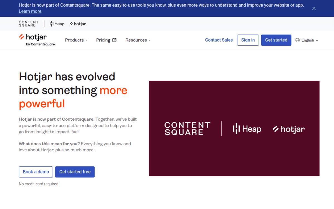Image resolution: width=334 pixels, height=209 pixels.
Task: Click the Sign in button
Action: tap(248, 40)
